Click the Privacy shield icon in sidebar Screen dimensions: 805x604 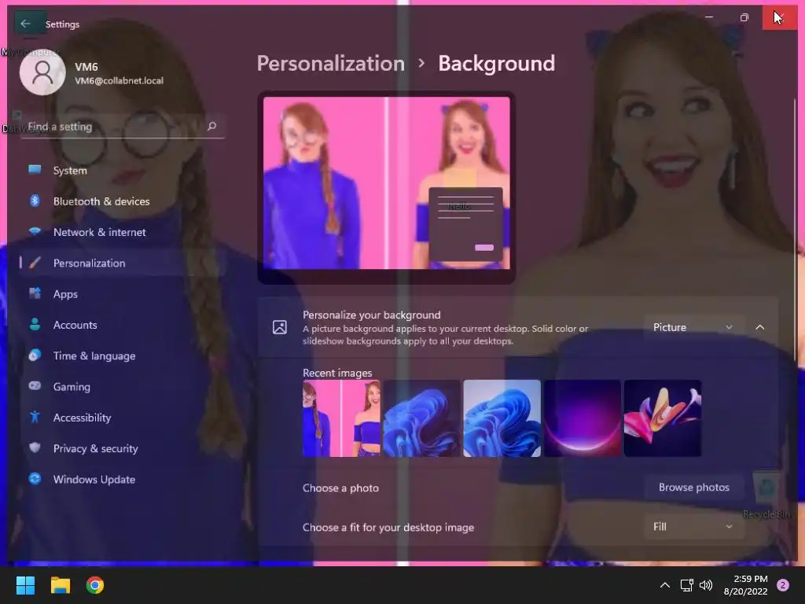coord(35,447)
